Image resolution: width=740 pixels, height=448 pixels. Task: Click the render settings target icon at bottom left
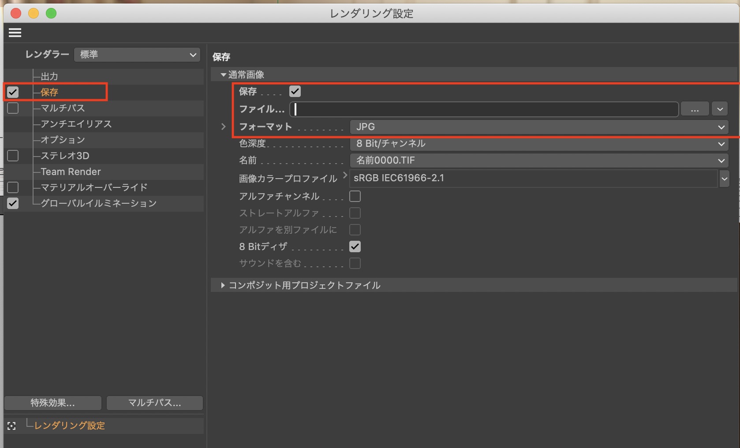(x=11, y=426)
